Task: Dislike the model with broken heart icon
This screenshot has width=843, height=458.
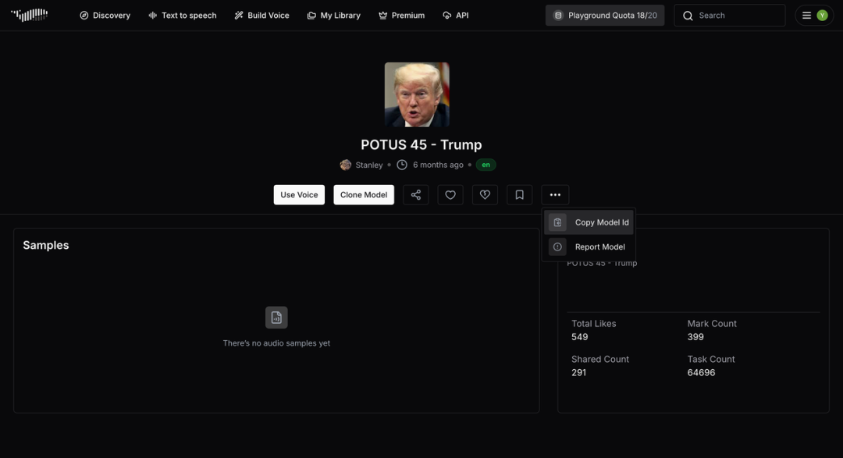Action: pyautogui.click(x=485, y=195)
